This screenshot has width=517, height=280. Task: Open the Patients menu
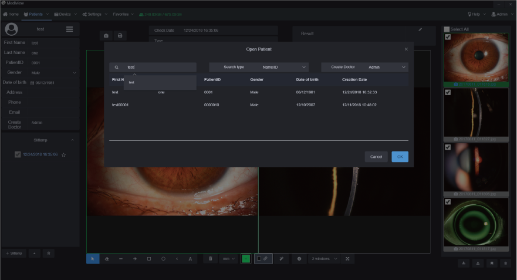coord(36,15)
